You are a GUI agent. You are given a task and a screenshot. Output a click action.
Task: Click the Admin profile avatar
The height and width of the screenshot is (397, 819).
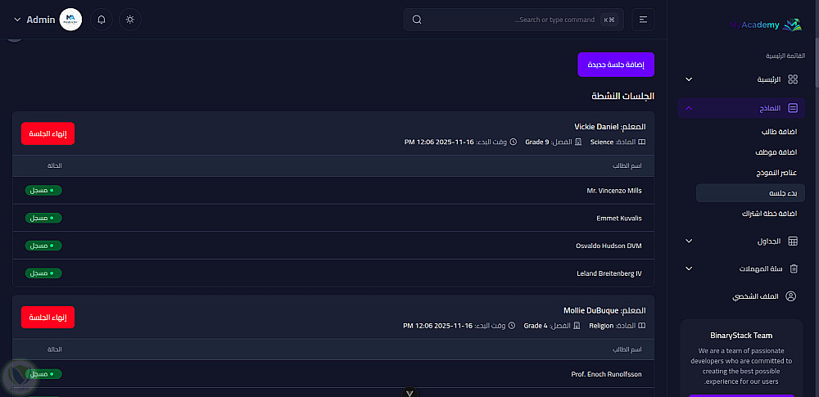pos(72,20)
